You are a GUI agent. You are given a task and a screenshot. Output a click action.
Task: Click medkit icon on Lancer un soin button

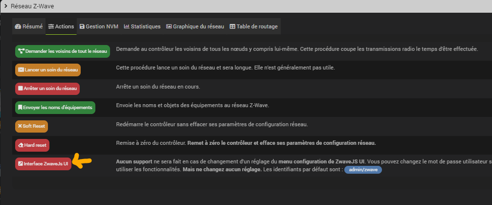(x=21, y=70)
